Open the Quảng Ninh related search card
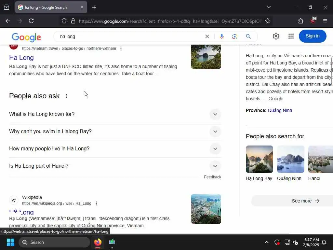 (290, 163)
